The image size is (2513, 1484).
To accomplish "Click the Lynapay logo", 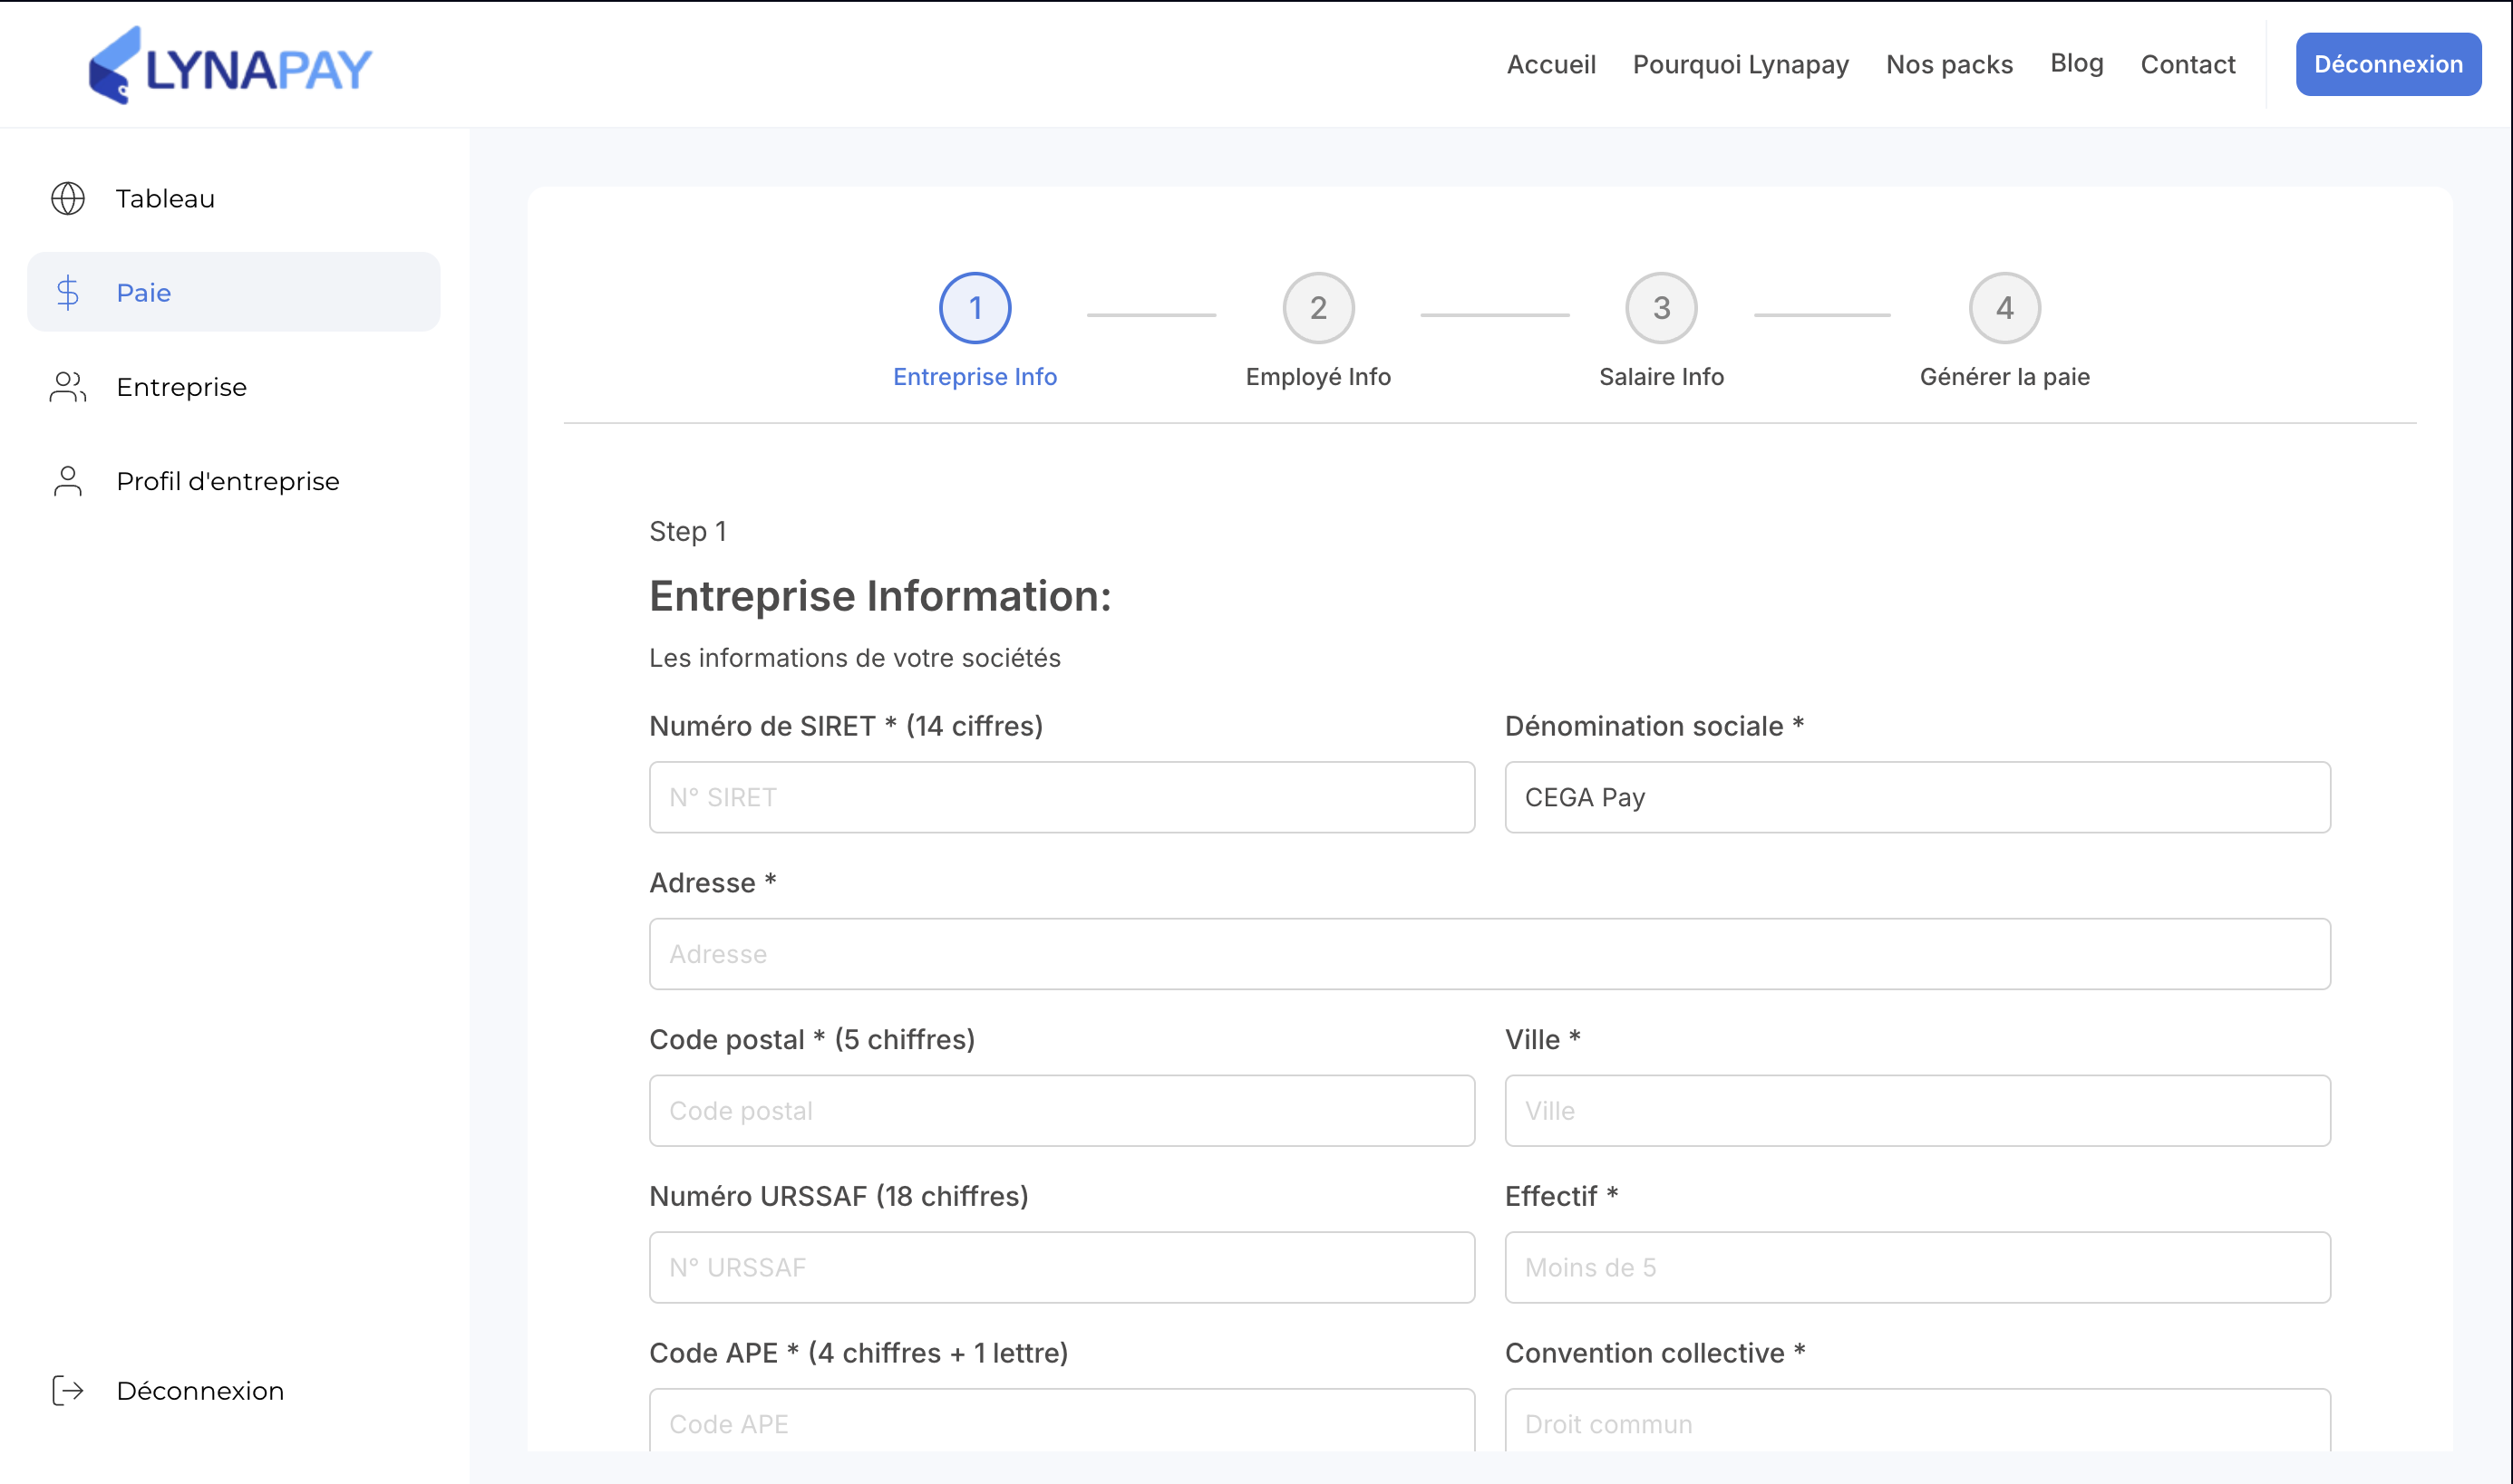I will click(230, 66).
